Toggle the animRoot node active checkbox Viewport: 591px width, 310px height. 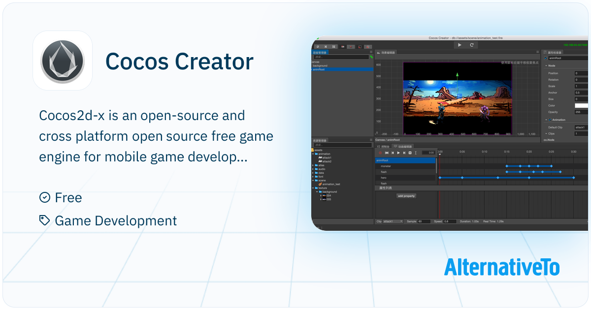click(545, 58)
